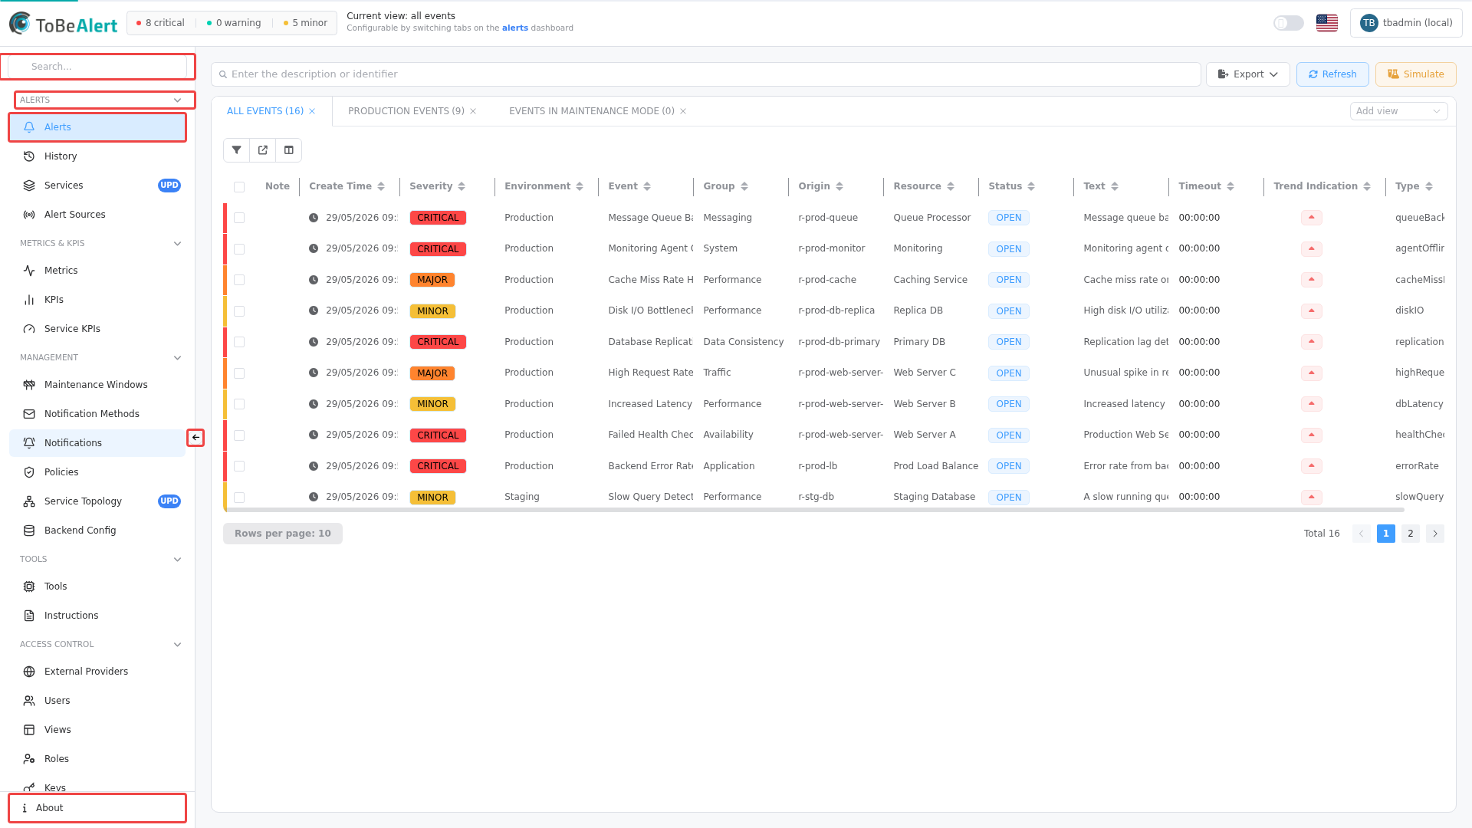1472x828 pixels.
Task: Select checkbox for Message Queue row
Action: pyautogui.click(x=239, y=218)
